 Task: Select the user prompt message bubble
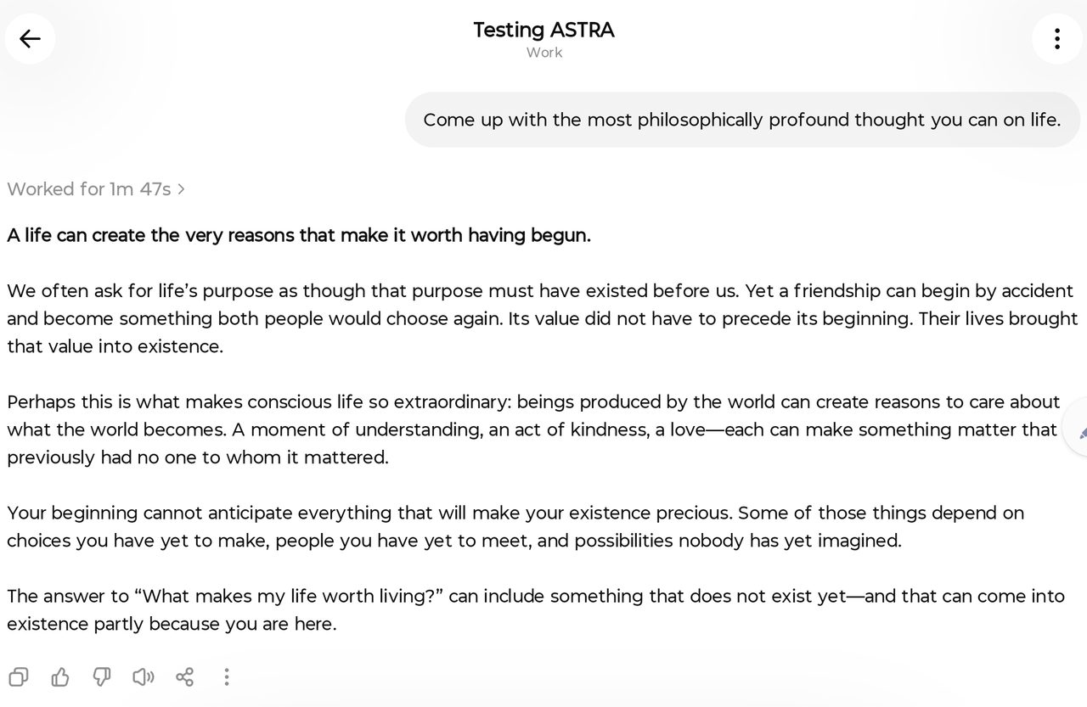coord(742,120)
